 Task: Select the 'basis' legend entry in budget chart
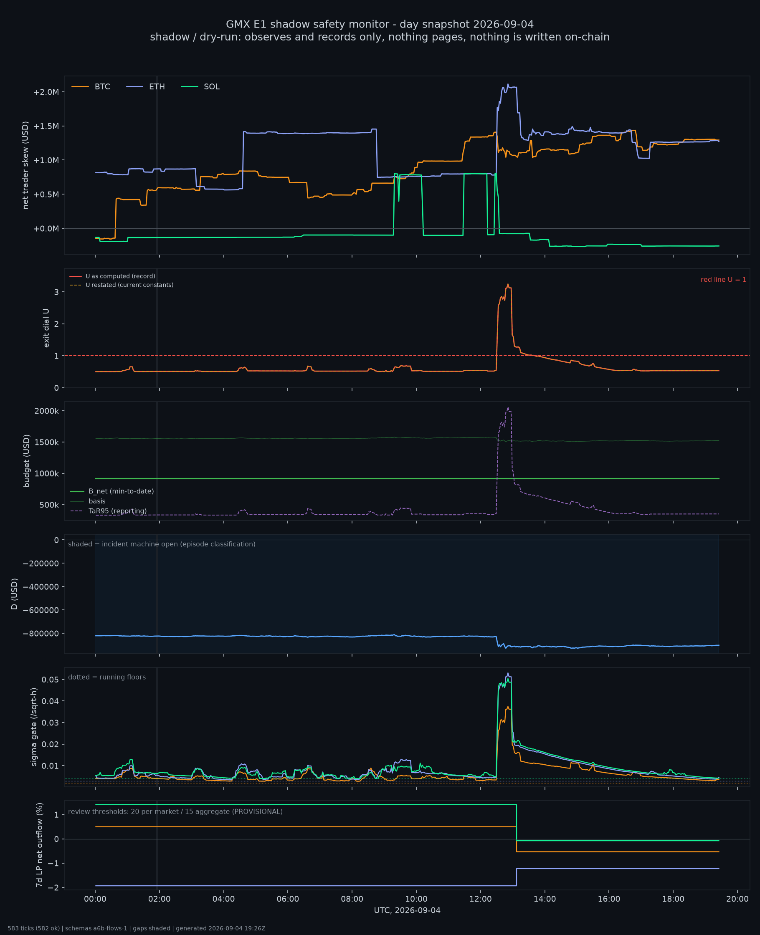click(x=88, y=501)
